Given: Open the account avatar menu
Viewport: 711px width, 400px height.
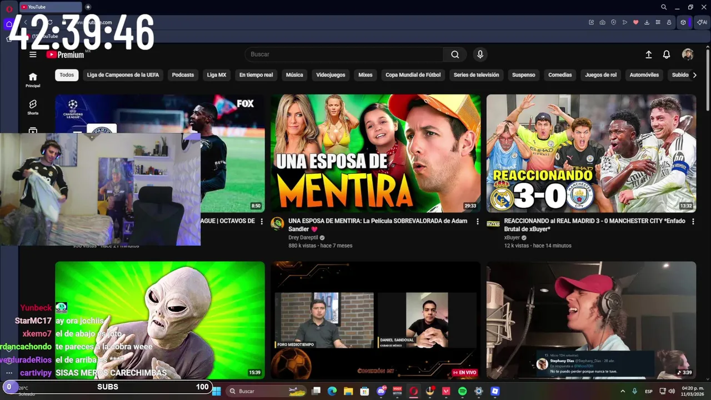Looking at the screenshot, I should tap(688, 54).
